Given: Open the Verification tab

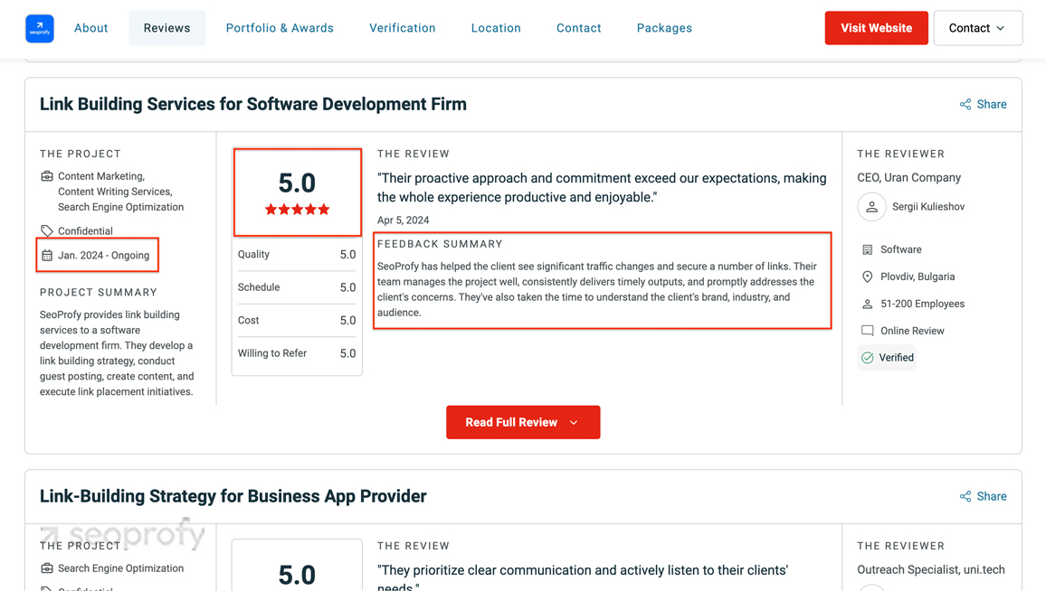Looking at the screenshot, I should (x=403, y=28).
